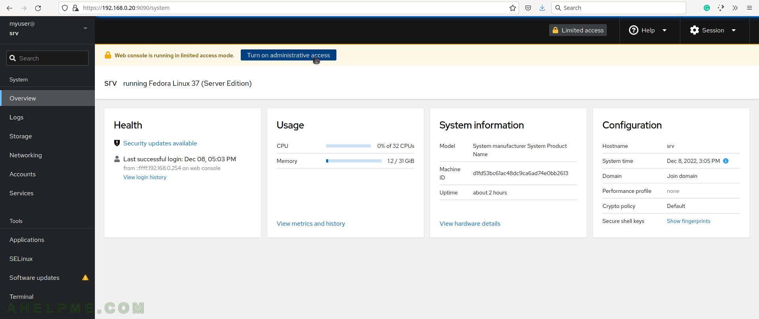
Task: Click the system time info icon
Action: point(726,161)
